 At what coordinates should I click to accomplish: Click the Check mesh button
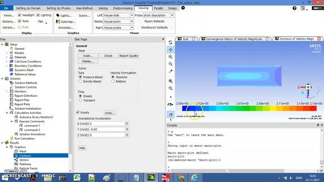coord(108,56)
